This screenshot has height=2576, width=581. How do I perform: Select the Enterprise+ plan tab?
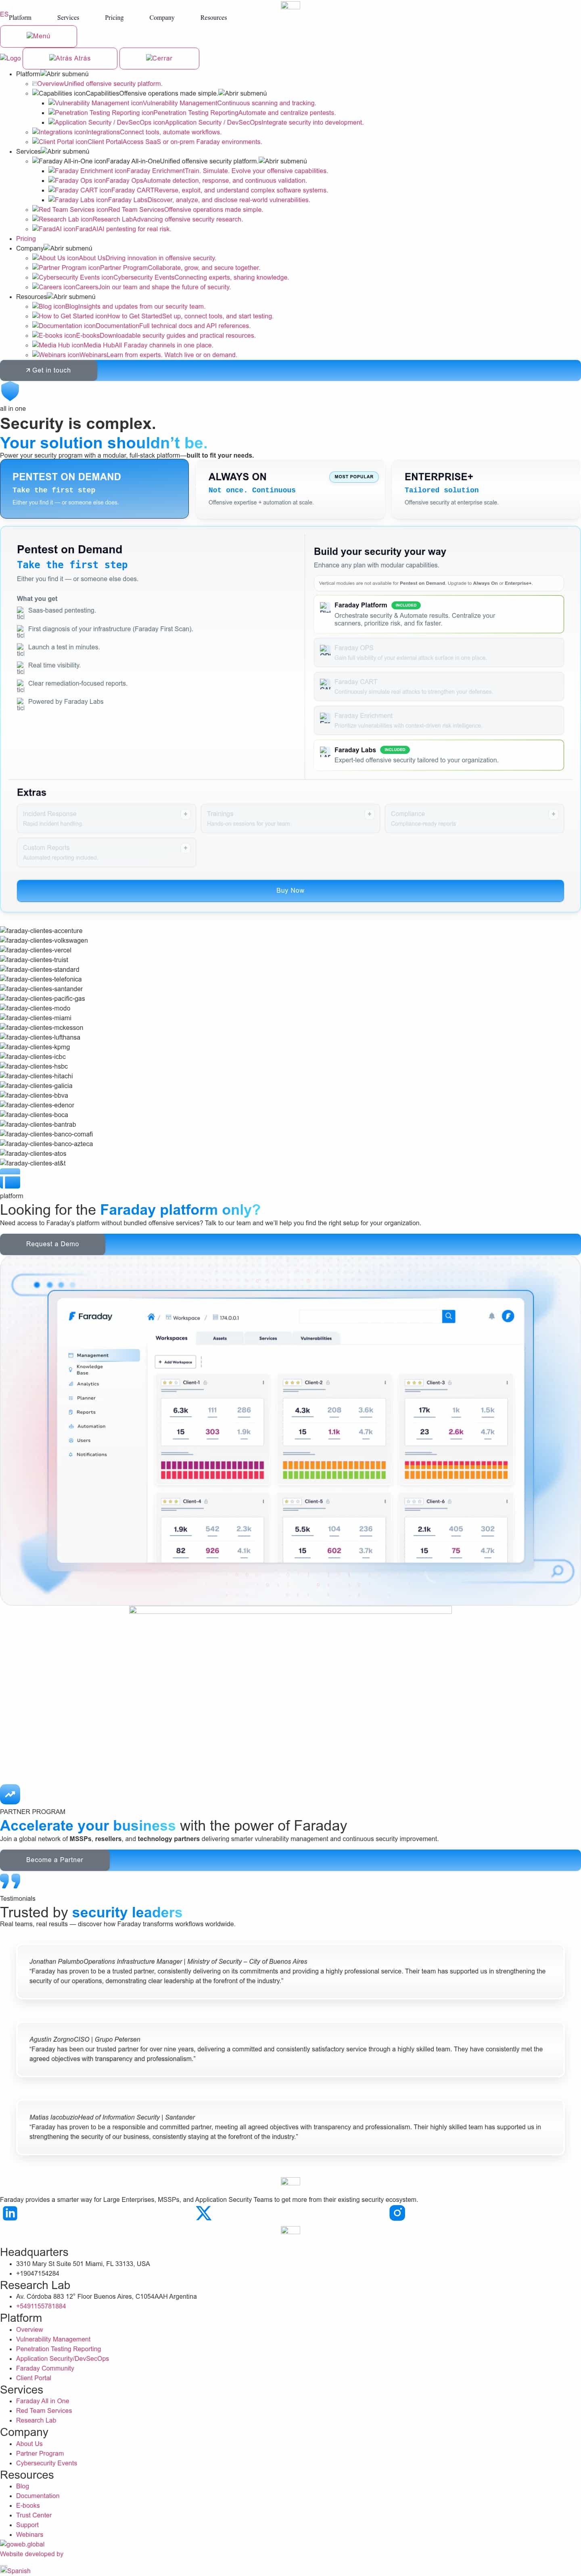pos(486,489)
